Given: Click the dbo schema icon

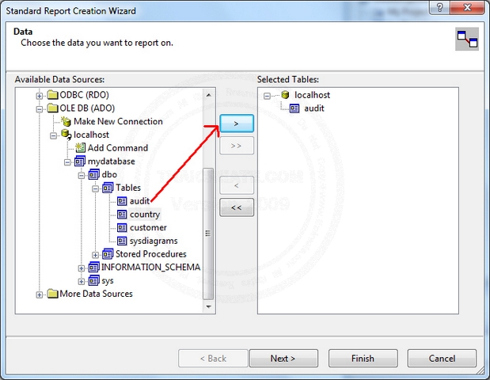Looking at the screenshot, I should coord(94,174).
